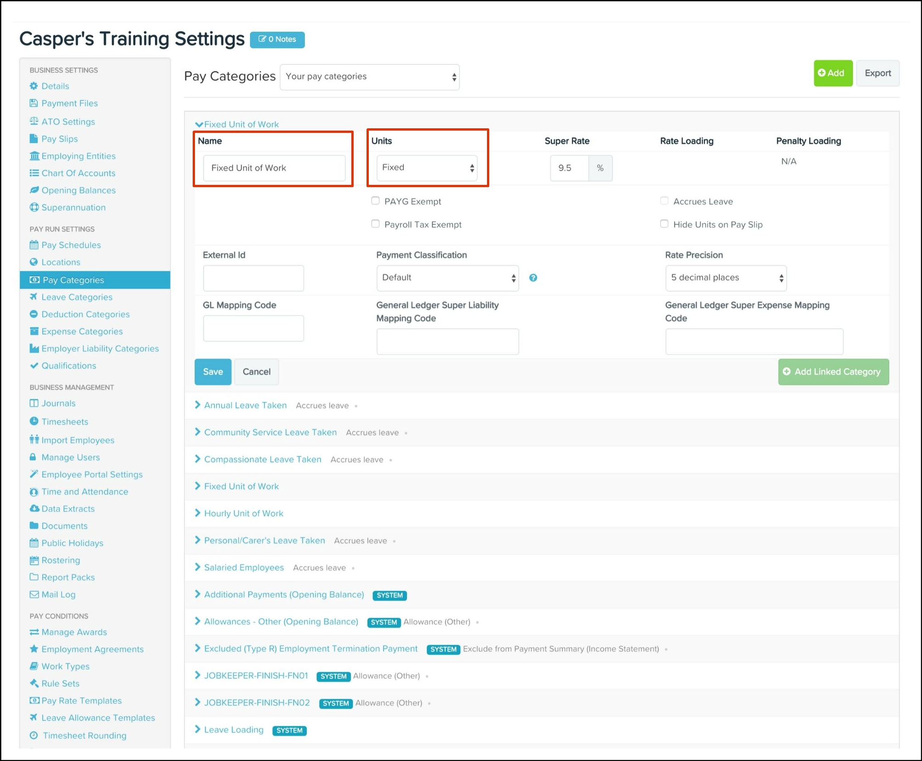Expand the Annual Leave Taken category
This screenshot has height=761, width=922.
coord(245,405)
